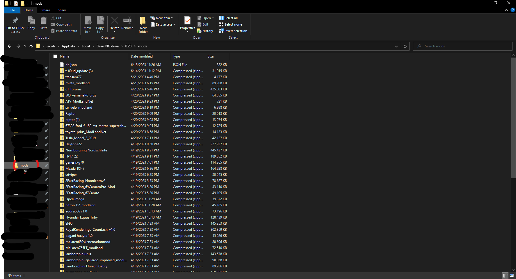
Task: Click Invert selection in ribbon
Action: (233, 31)
